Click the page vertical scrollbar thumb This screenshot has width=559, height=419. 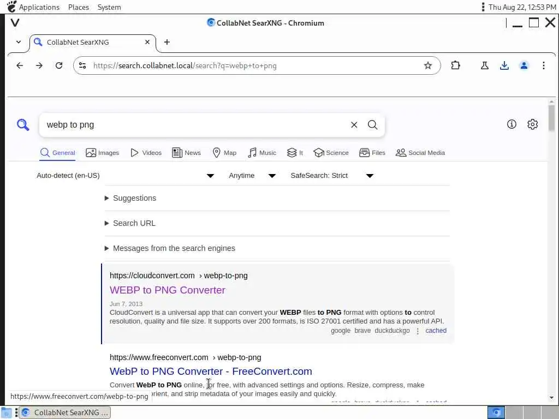[551, 118]
